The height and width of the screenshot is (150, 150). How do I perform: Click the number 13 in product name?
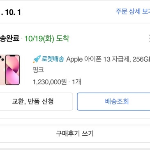pyautogui.click(x=107, y=59)
